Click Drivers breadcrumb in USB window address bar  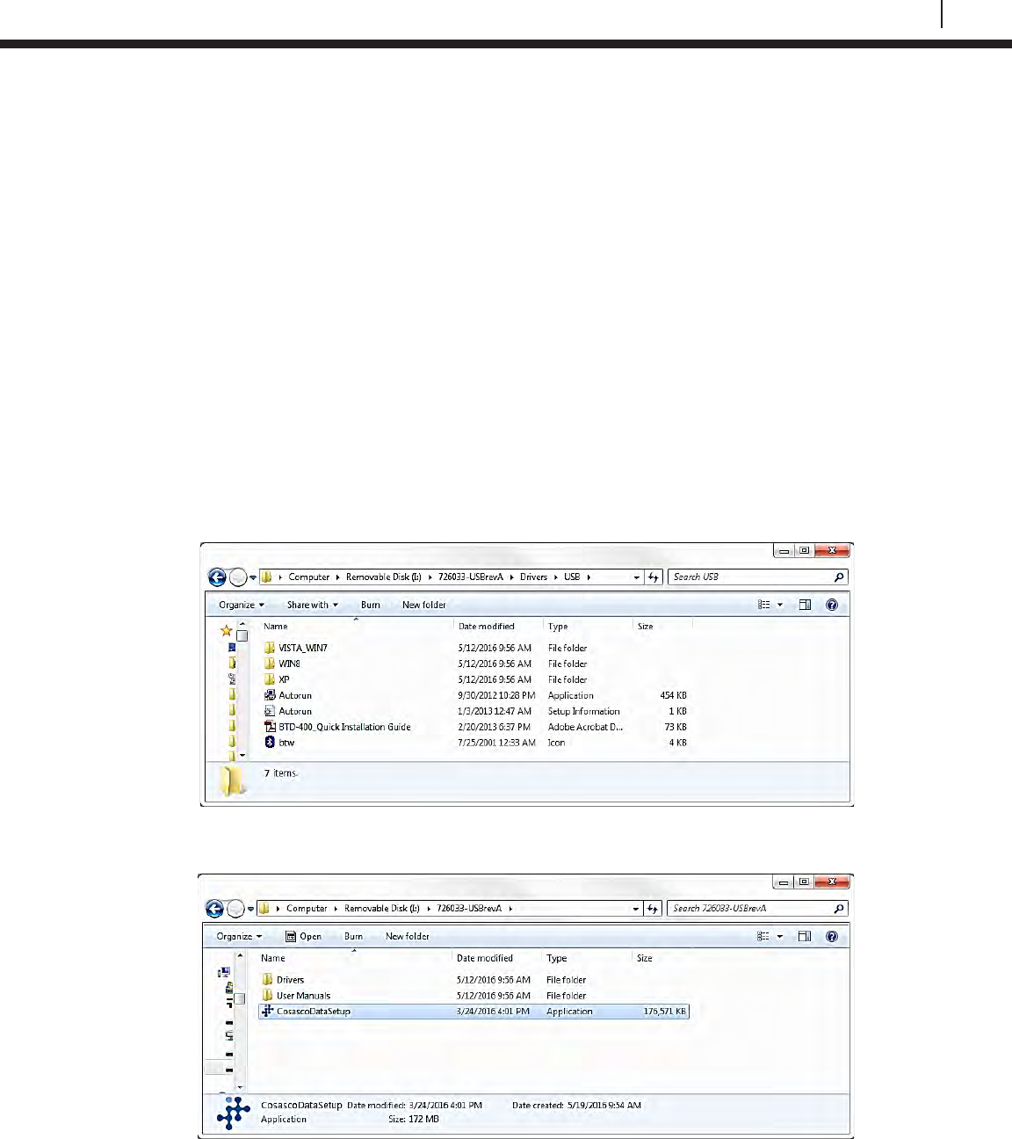(533, 577)
